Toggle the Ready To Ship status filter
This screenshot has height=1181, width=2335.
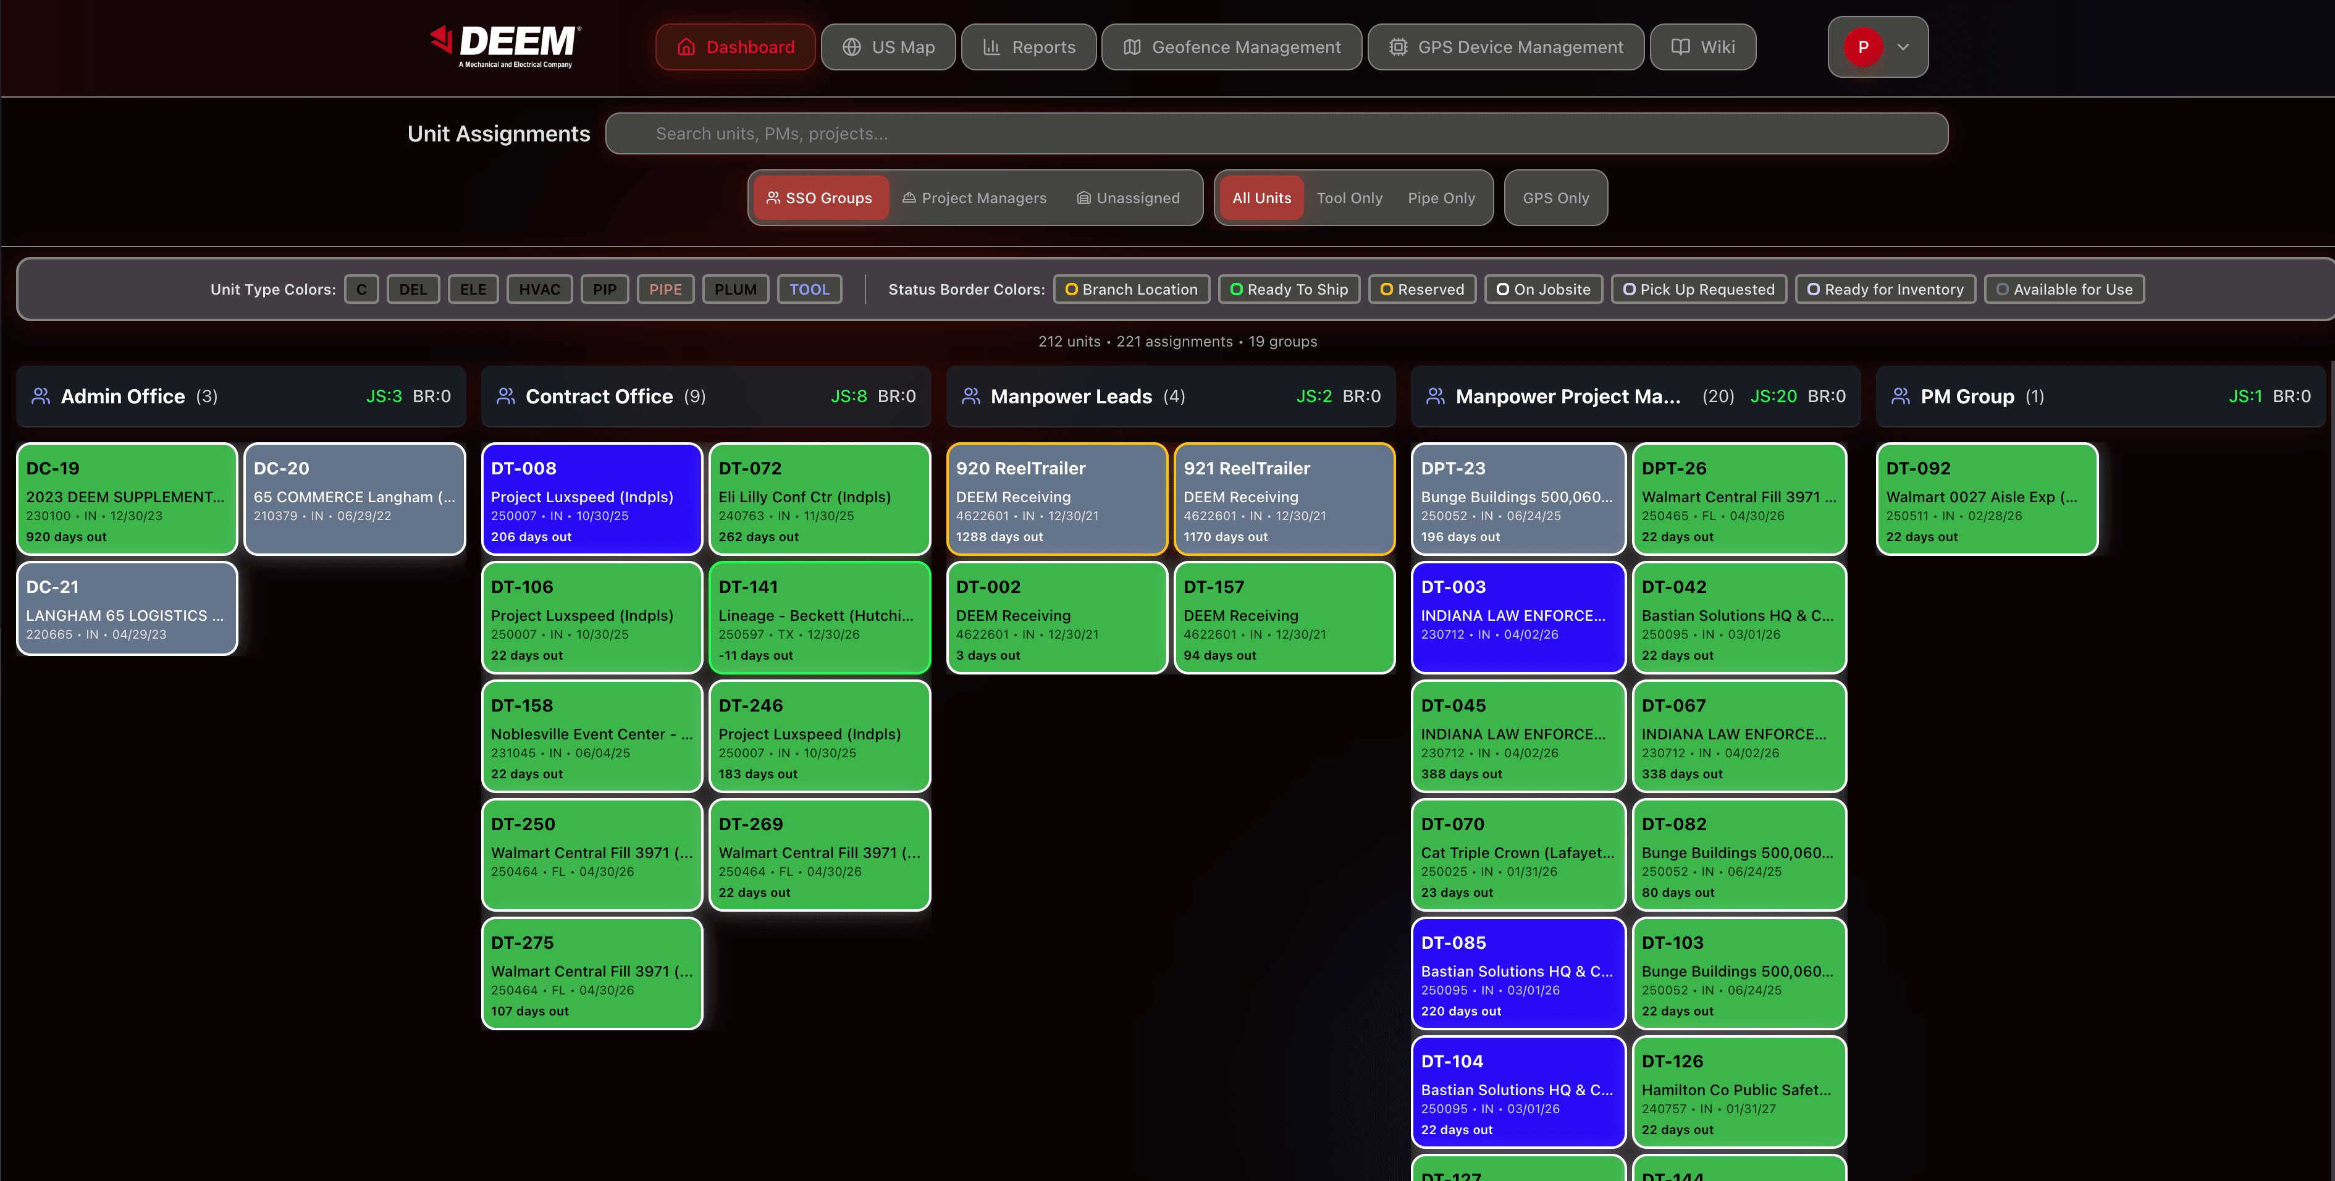[x=1288, y=289]
